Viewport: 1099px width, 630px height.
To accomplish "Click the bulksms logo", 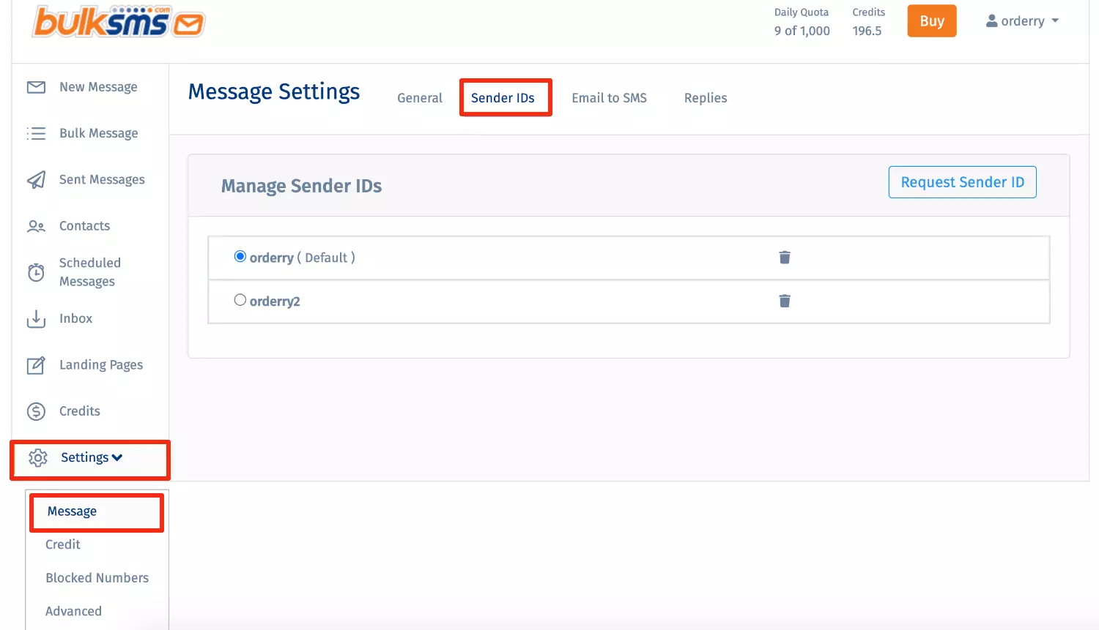I will 119,21.
